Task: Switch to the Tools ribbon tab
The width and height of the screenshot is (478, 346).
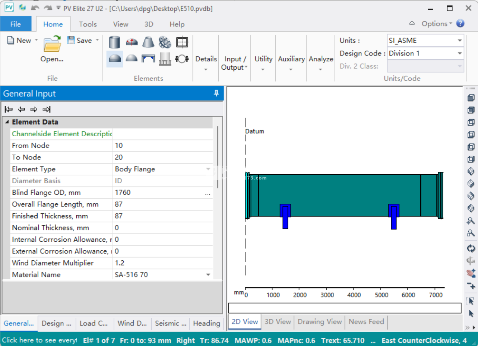Action: click(x=88, y=24)
